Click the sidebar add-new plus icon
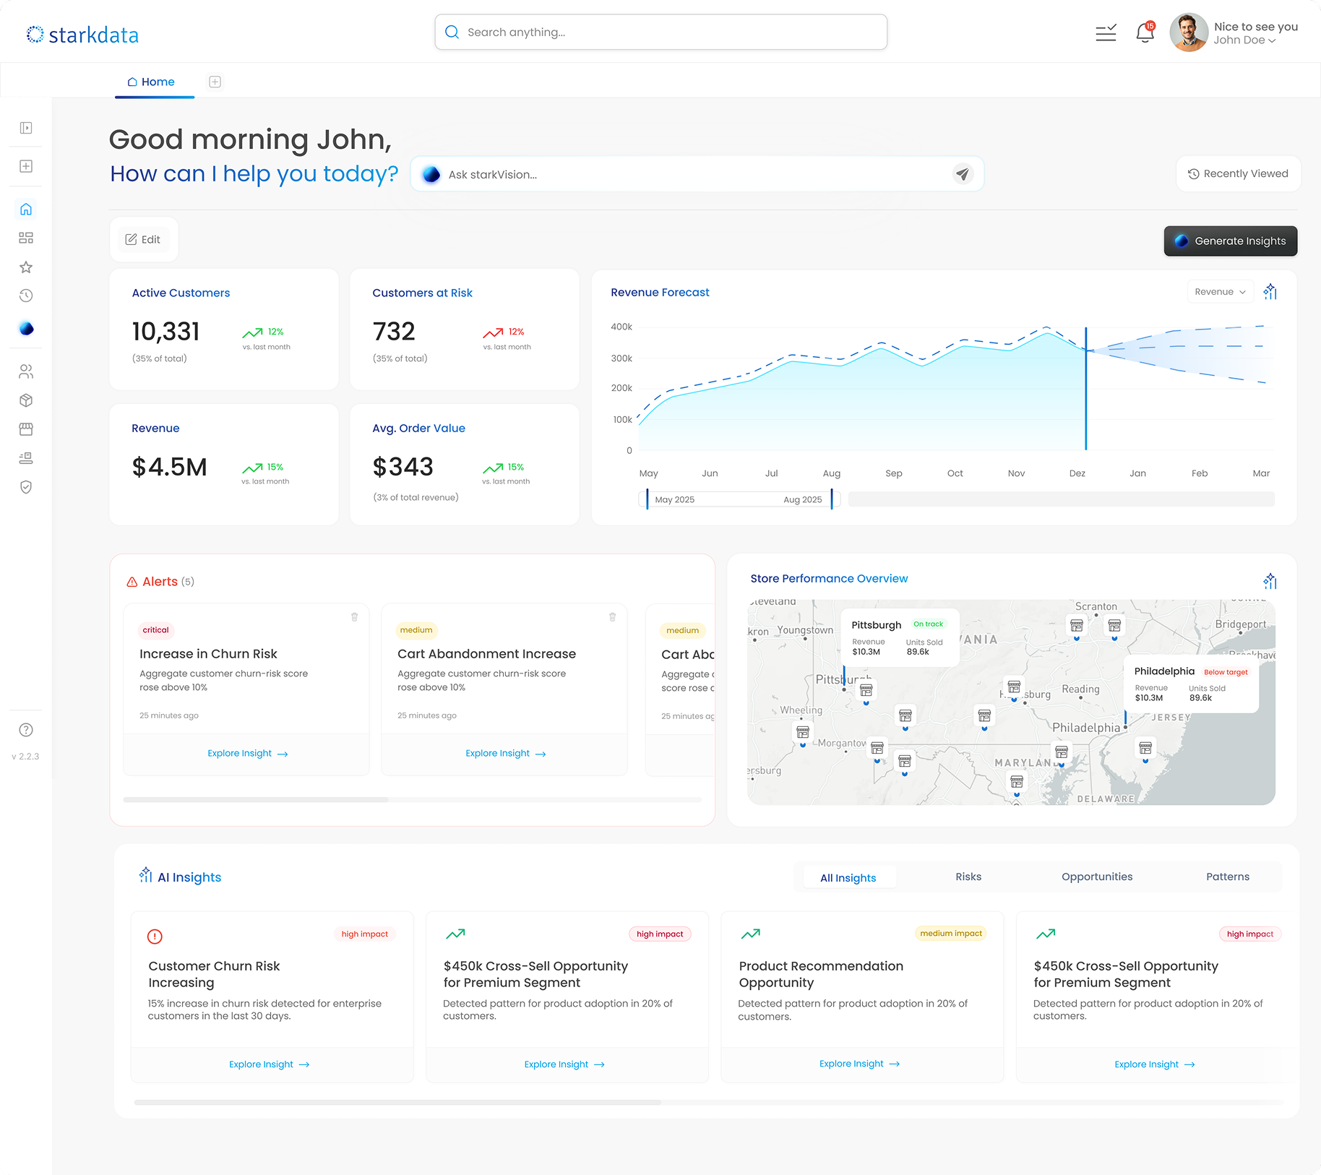The width and height of the screenshot is (1321, 1175). tap(26, 166)
